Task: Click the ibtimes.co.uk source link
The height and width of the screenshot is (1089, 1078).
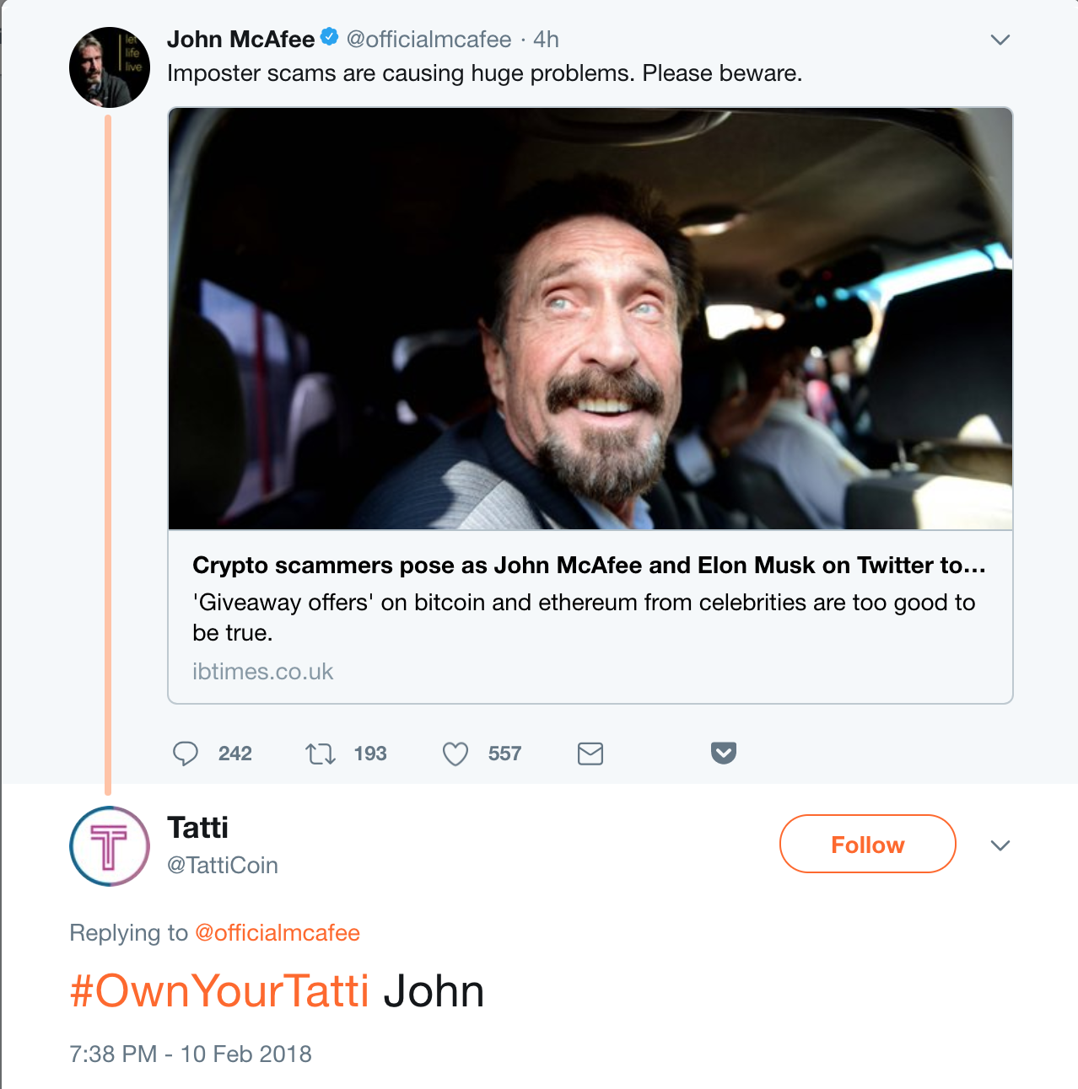Action: coord(262,672)
